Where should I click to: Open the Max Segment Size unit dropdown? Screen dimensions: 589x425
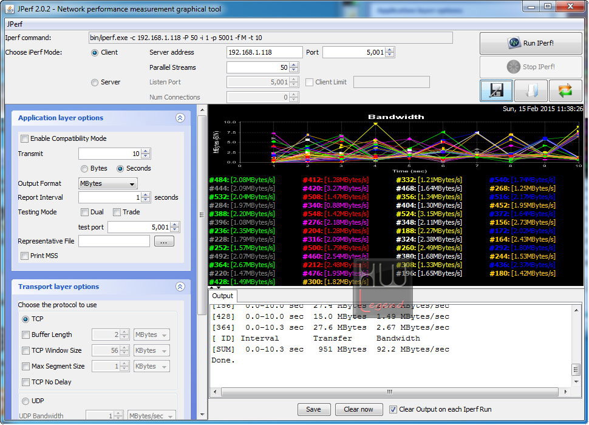[152, 366]
